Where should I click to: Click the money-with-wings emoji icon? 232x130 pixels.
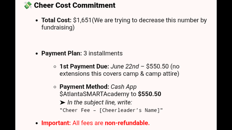[x=28, y=5]
